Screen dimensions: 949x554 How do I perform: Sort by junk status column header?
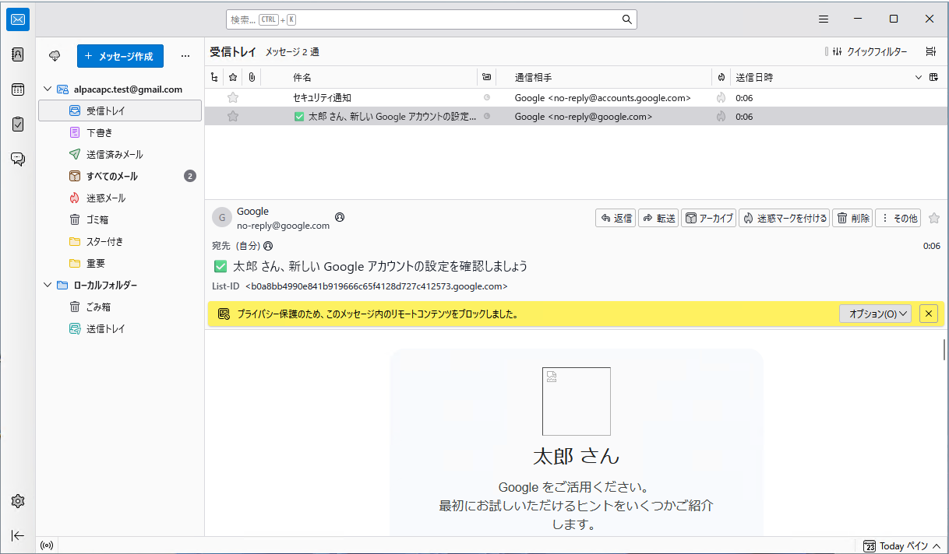tap(721, 78)
